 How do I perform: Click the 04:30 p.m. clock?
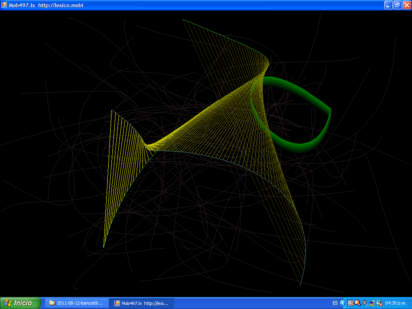click(396, 303)
